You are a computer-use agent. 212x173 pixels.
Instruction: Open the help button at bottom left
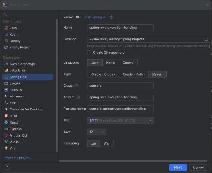coord(7,167)
